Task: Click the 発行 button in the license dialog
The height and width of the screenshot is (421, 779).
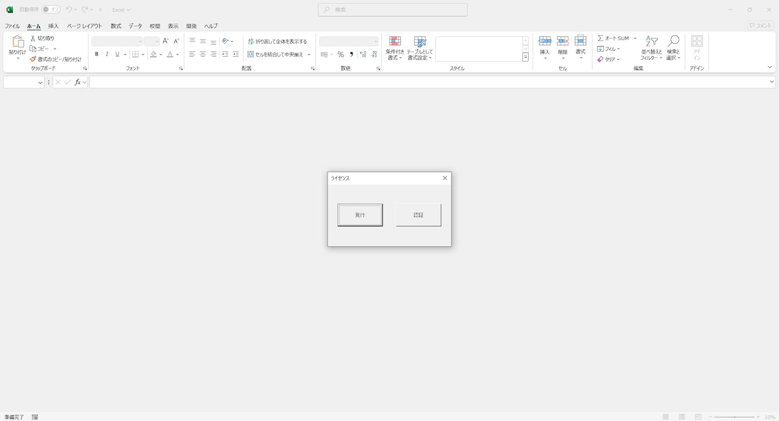Action: point(360,215)
